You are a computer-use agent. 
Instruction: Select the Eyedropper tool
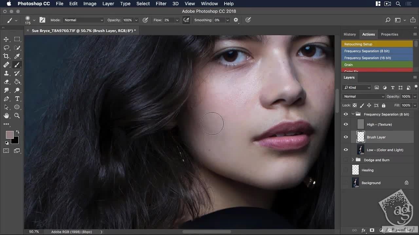[17, 56]
